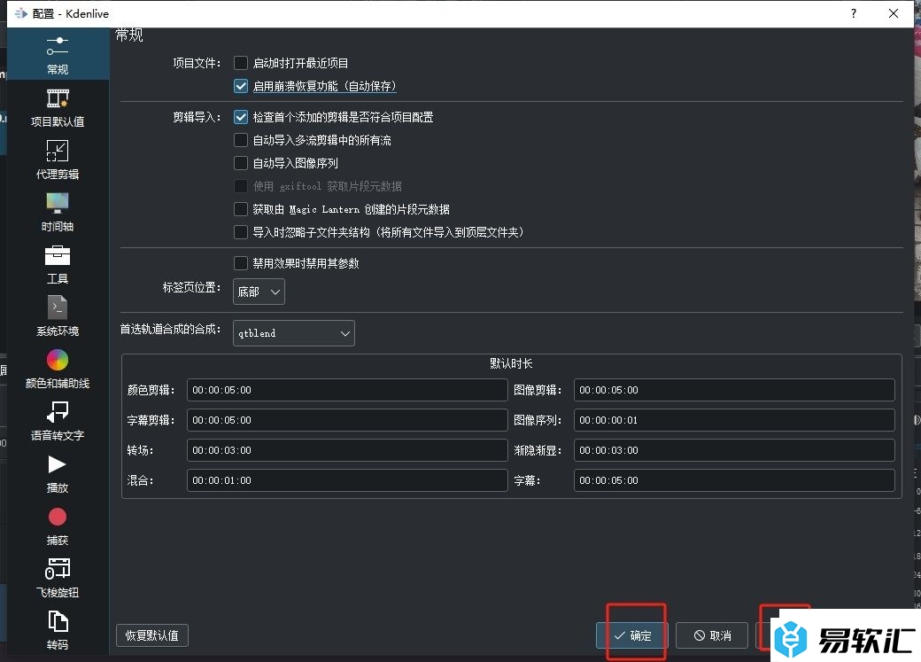The height and width of the screenshot is (662, 921).
Task: Close the Kdenlive configuration dialog
Action: point(894,13)
